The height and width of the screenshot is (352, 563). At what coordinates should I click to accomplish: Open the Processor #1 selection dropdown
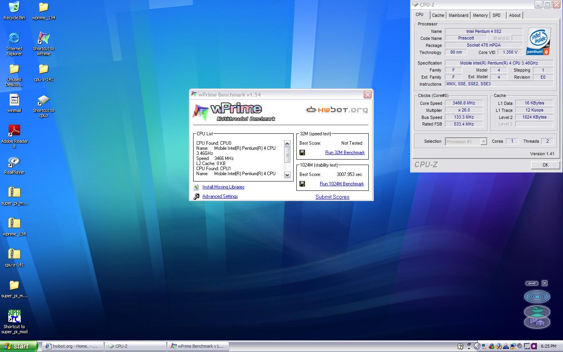466,142
